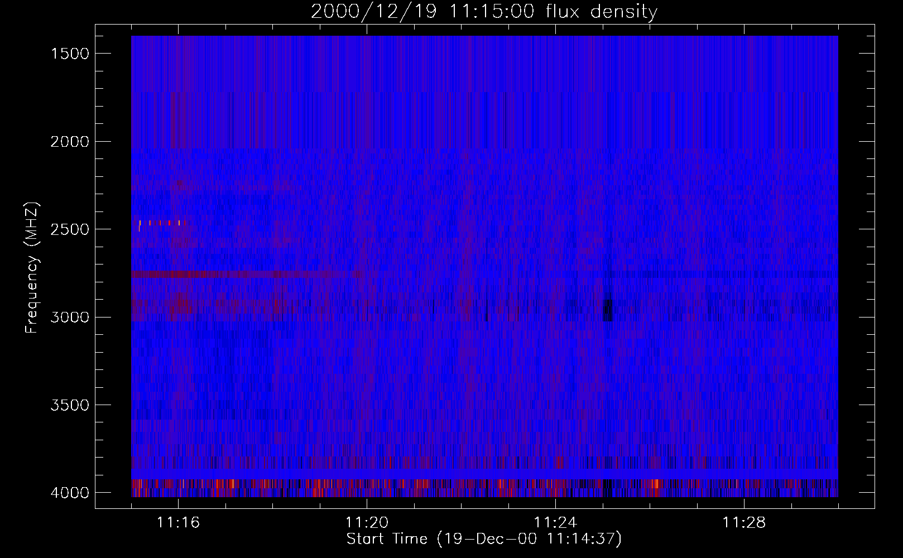Click the 'Frequency (MHZ)' axis label
The width and height of the screenshot is (903, 558).
click(x=33, y=268)
